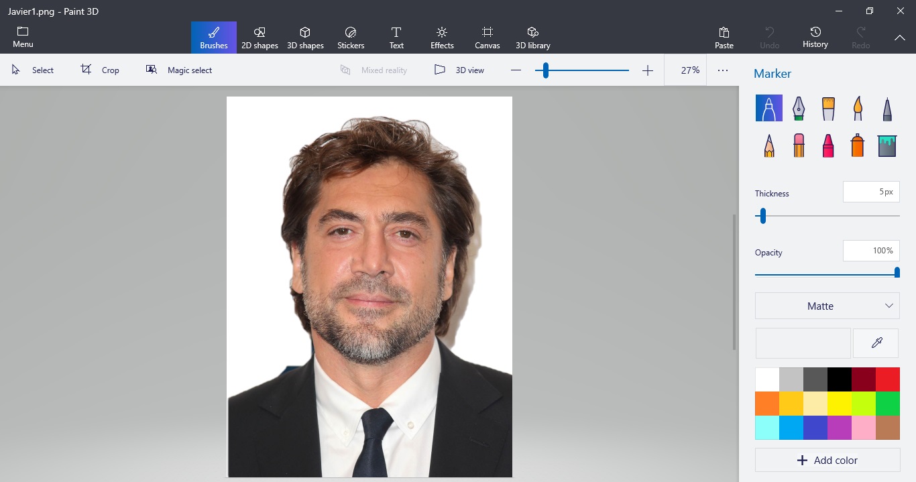
Task: Select the Pixel pen brush
Action: 887,108
